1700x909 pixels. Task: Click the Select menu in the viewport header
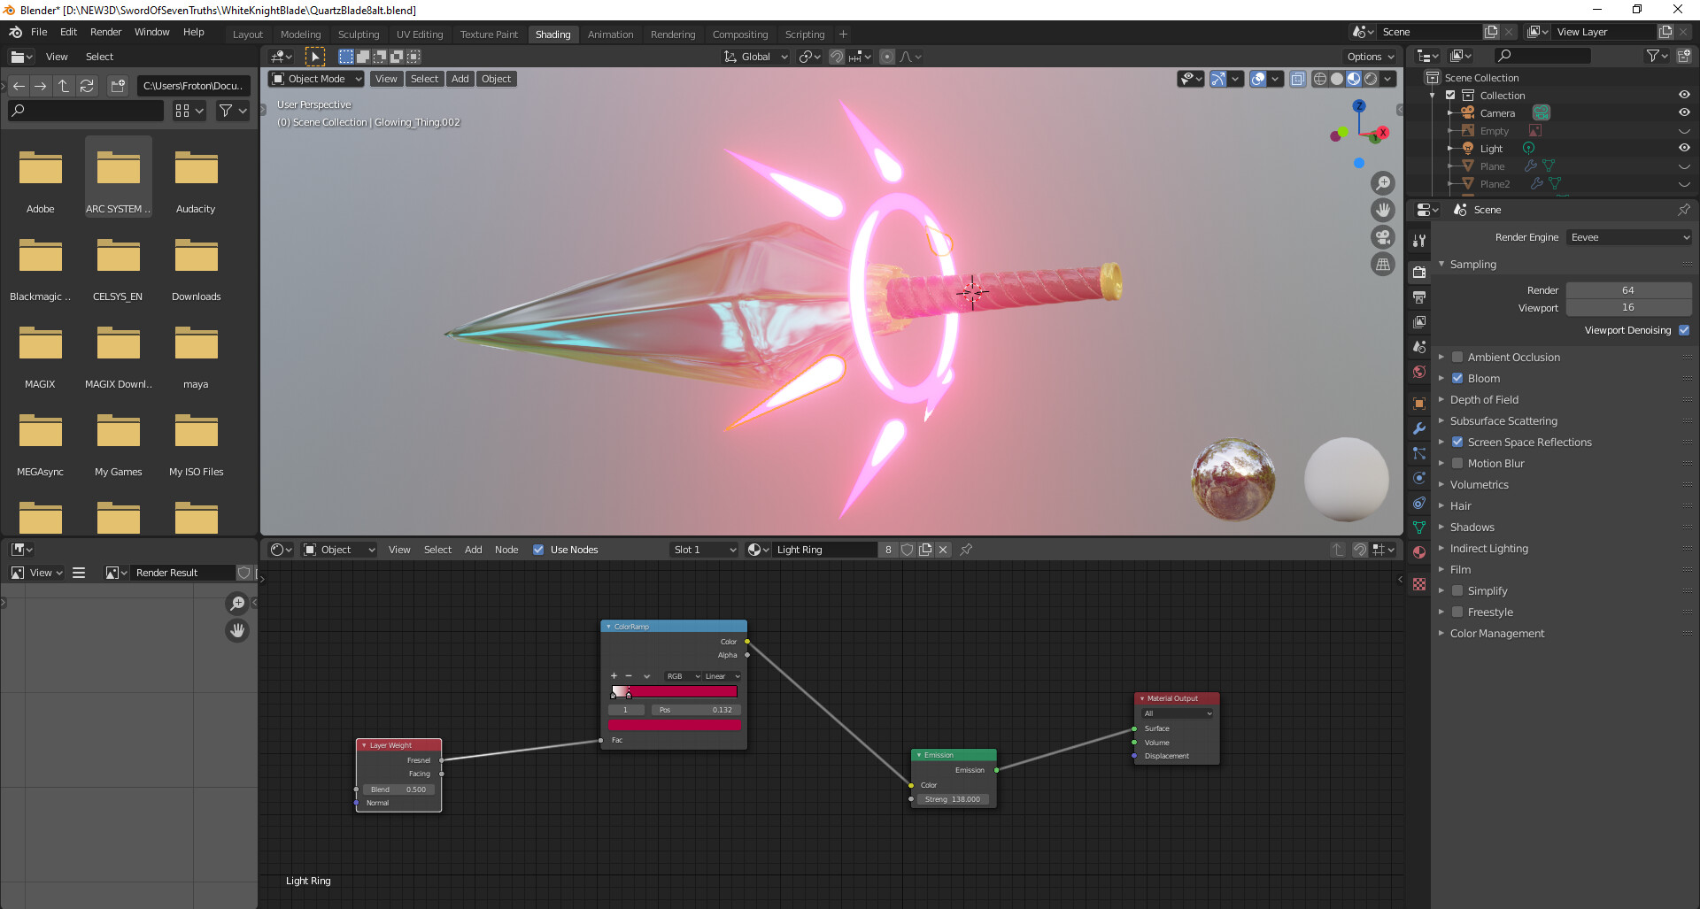point(424,79)
